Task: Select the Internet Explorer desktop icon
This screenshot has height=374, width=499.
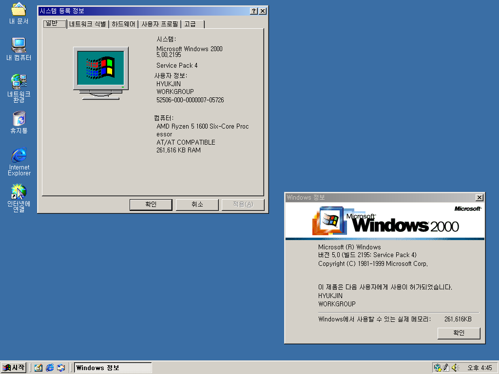Action: coord(19,161)
